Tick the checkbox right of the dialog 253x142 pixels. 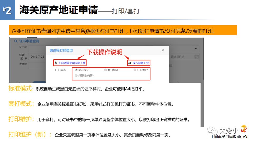tap(171, 65)
